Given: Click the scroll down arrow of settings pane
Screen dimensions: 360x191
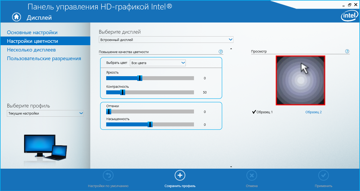Looking at the screenshot, I should (x=231, y=167).
